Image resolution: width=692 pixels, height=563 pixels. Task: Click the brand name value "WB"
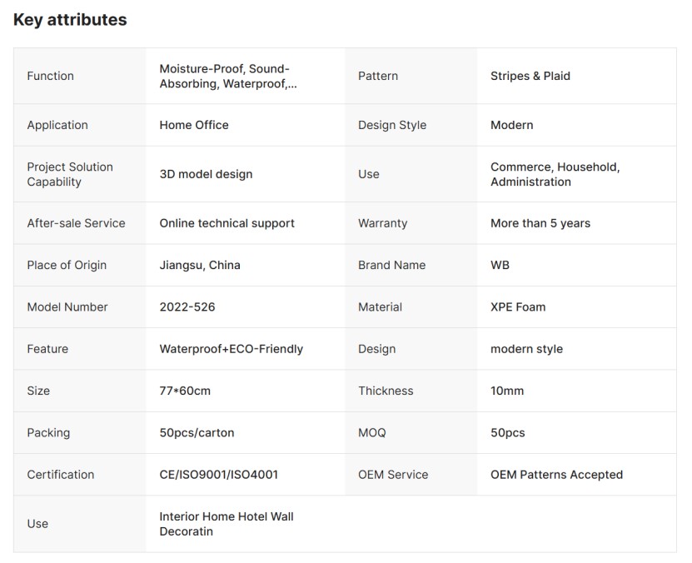tap(500, 265)
